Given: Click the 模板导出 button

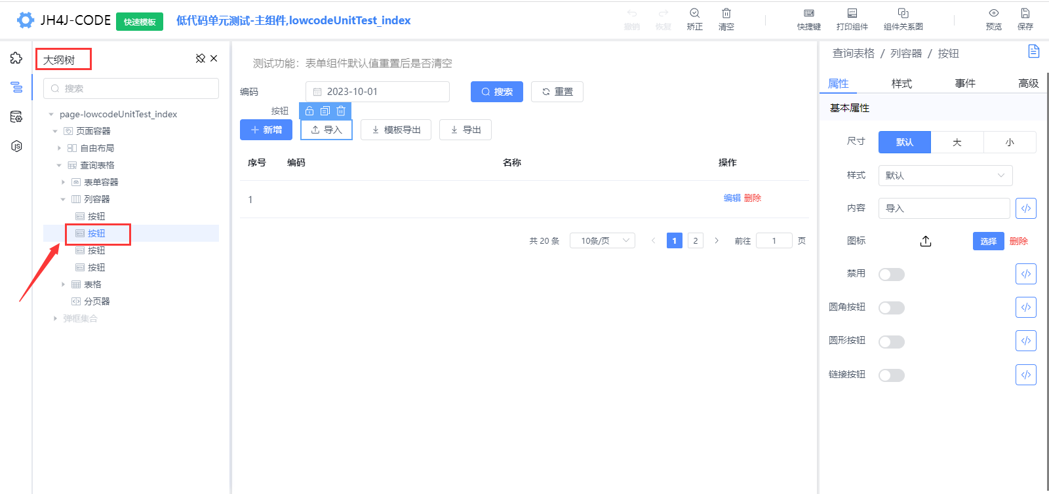Looking at the screenshot, I should coord(396,130).
